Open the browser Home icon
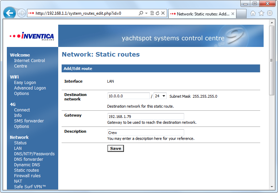The width and height of the screenshot is (278, 193). coord(253,13)
